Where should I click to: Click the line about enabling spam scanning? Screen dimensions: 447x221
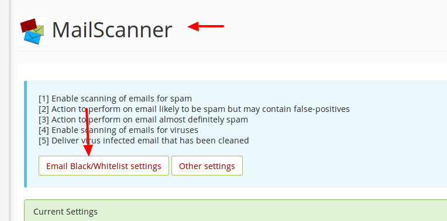tap(115, 99)
